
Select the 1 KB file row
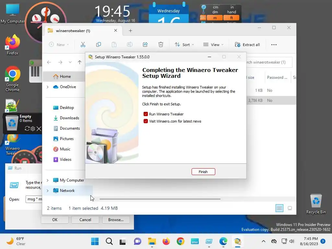[x=271, y=90]
